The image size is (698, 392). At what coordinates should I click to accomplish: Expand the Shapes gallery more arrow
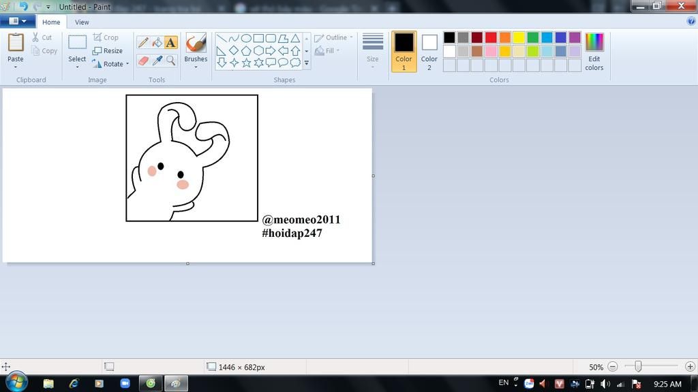pos(307,63)
